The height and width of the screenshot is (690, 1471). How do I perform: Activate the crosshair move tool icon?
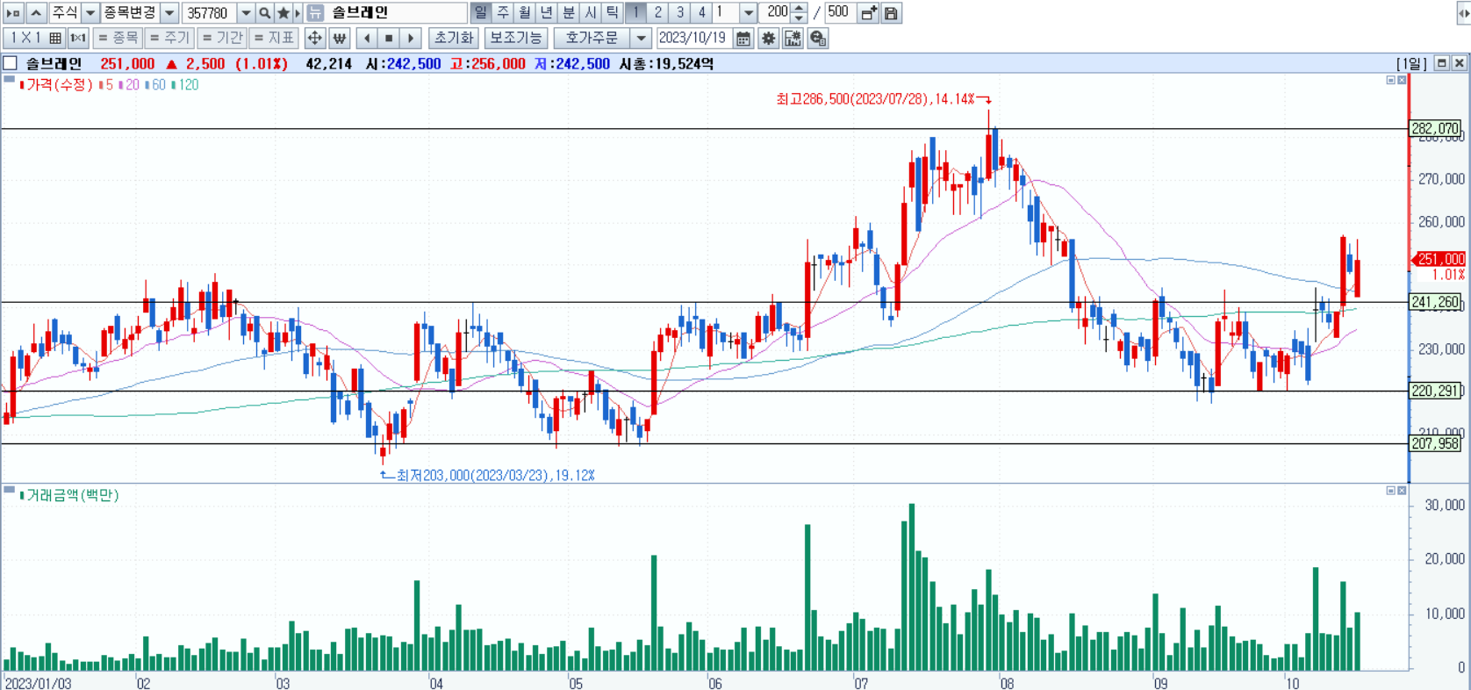[314, 39]
